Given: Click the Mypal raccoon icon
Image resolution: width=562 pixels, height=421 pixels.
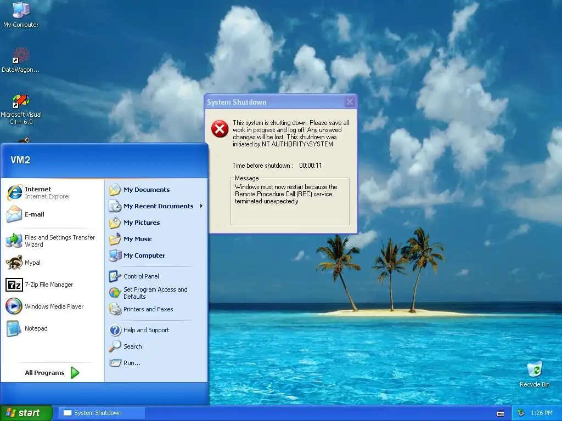Looking at the screenshot, I should tap(14, 263).
